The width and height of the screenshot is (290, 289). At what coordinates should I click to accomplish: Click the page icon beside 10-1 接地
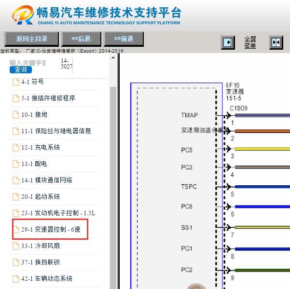[16, 115]
